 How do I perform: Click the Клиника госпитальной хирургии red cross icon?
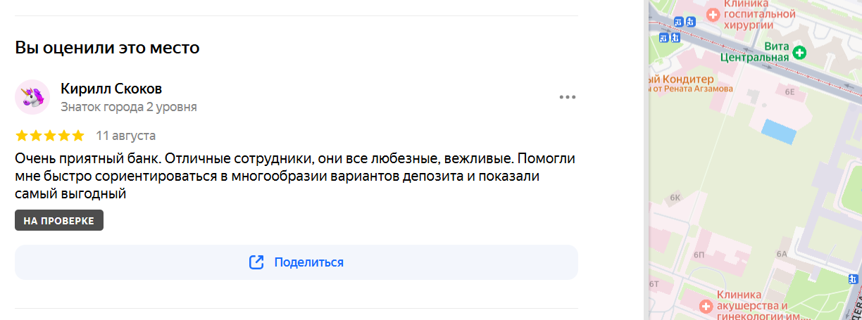click(x=713, y=14)
